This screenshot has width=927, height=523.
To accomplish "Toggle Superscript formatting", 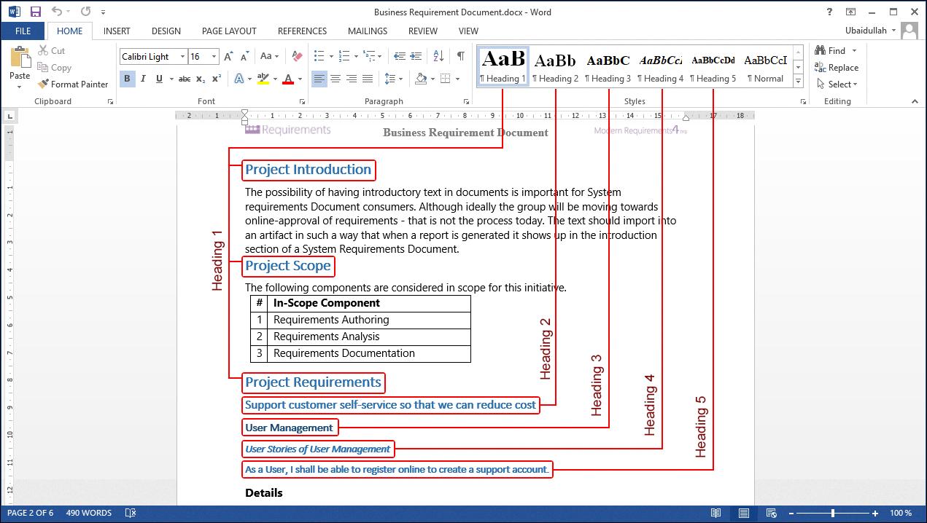I will click(217, 79).
